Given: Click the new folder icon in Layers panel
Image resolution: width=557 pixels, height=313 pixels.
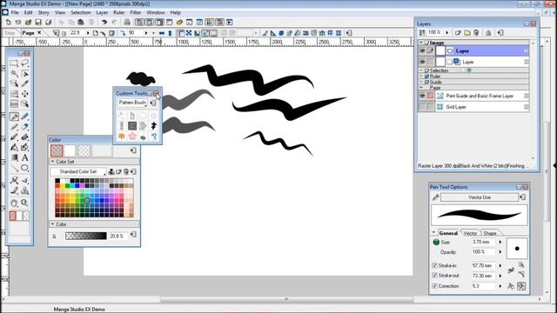Looking at the screenshot, I should tap(467, 33).
